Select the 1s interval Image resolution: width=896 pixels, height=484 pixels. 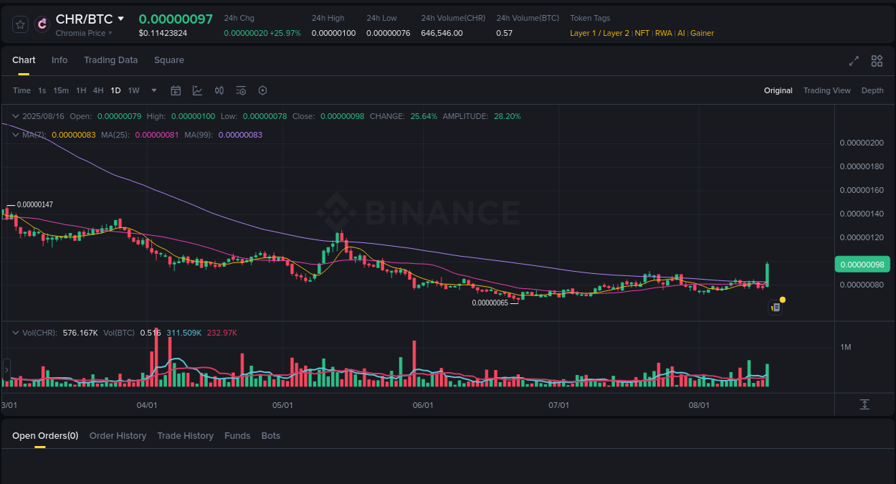point(42,90)
